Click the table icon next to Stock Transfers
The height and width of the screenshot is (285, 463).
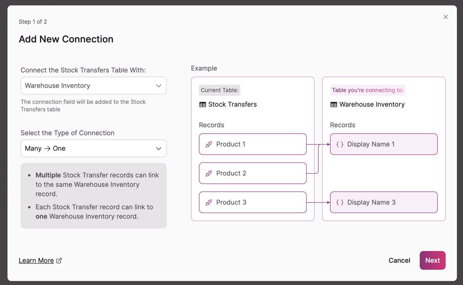point(202,105)
